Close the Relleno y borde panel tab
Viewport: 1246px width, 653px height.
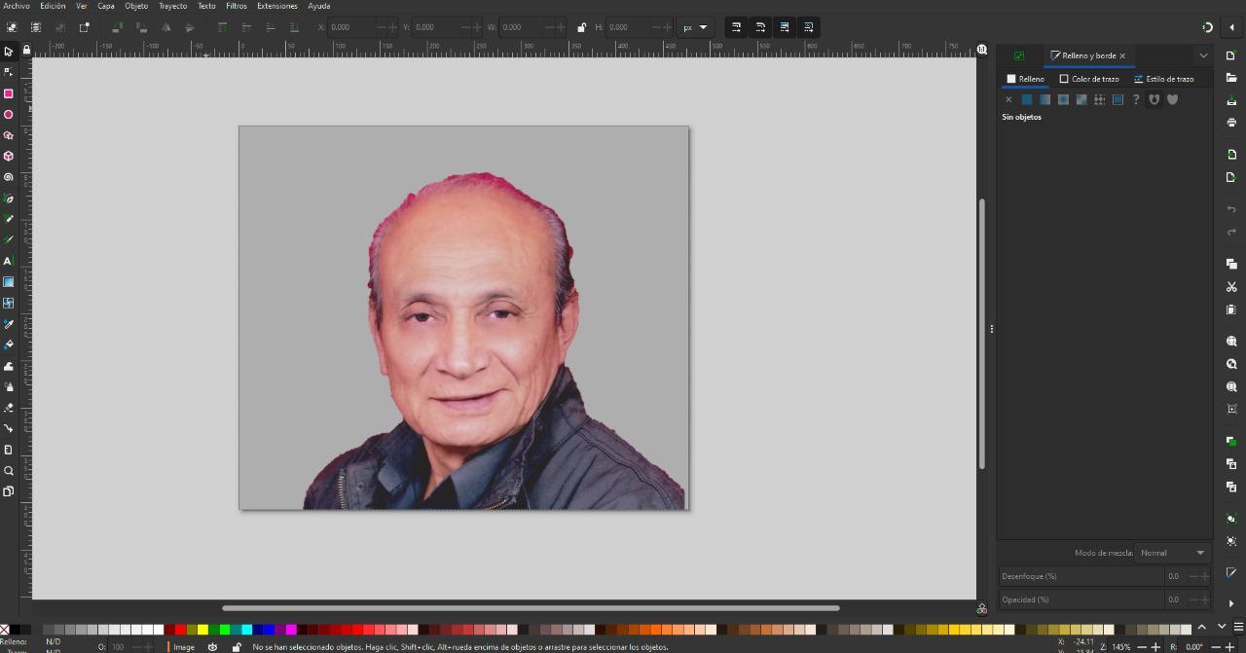(x=1122, y=55)
